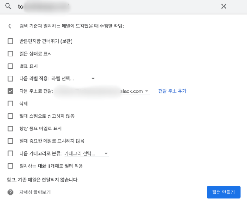Tick 절대 중요한 메일로 표시하지 않음 checkbox
The width and height of the screenshot is (247, 203).
click(x=10, y=141)
